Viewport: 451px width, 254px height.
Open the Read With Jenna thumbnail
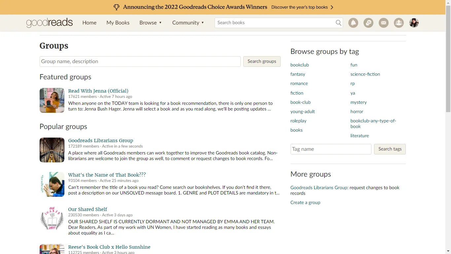click(52, 100)
